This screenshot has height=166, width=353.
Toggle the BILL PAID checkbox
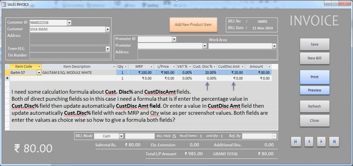174,136
